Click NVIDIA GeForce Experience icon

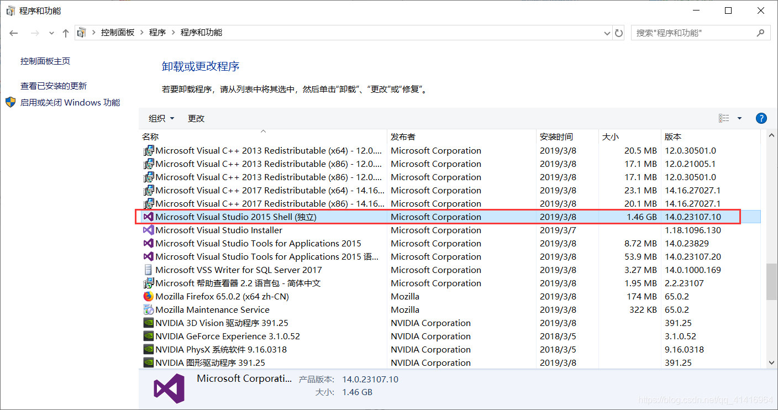tap(148, 336)
